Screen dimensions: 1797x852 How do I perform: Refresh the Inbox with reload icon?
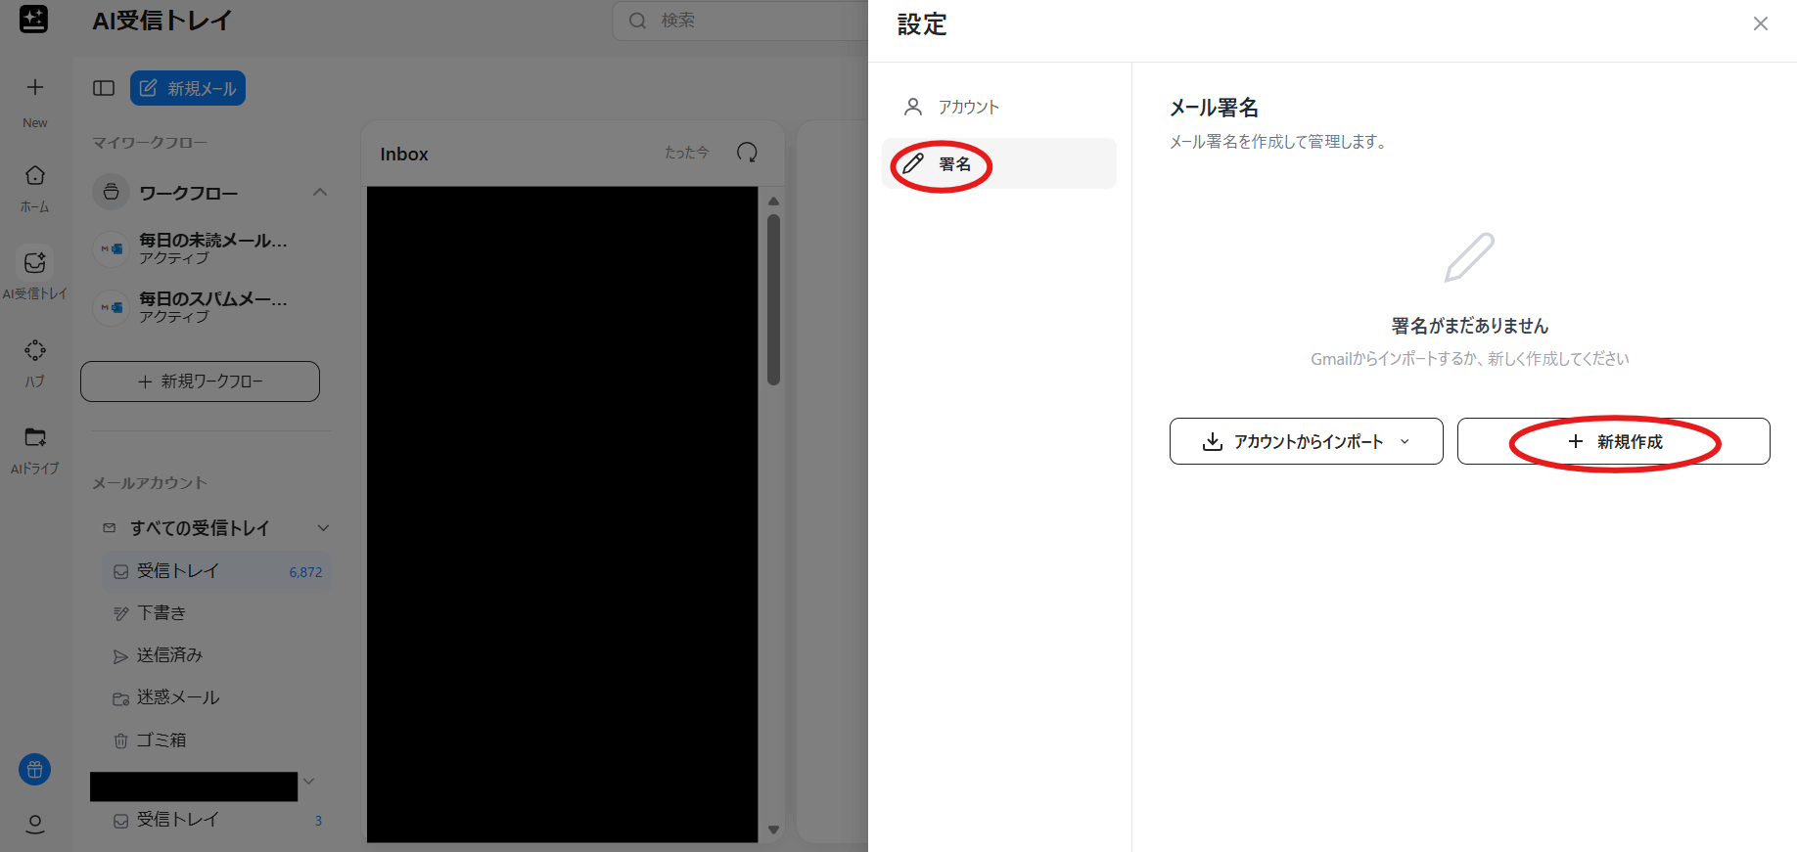tap(747, 153)
